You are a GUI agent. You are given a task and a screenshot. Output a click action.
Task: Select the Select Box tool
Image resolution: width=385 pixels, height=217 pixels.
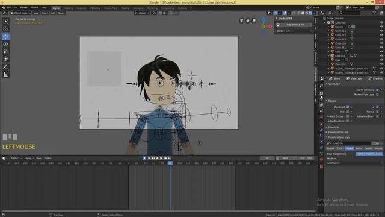5,22
